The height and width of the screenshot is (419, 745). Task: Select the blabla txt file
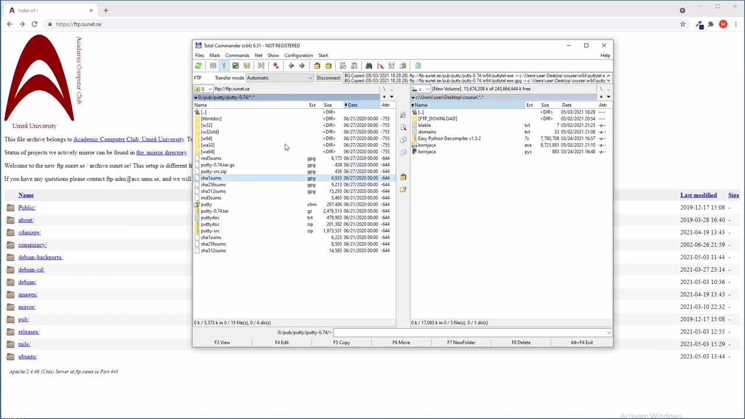(x=424, y=125)
